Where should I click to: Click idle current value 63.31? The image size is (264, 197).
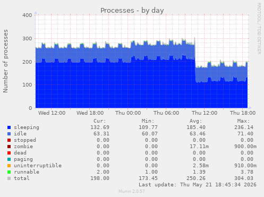click(101, 134)
